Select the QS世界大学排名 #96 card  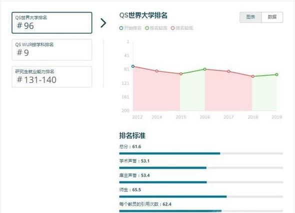point(52,23)
